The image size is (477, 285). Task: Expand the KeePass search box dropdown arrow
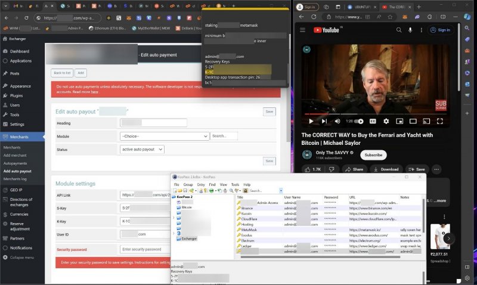pyautogui.click(x=281, y=191)
